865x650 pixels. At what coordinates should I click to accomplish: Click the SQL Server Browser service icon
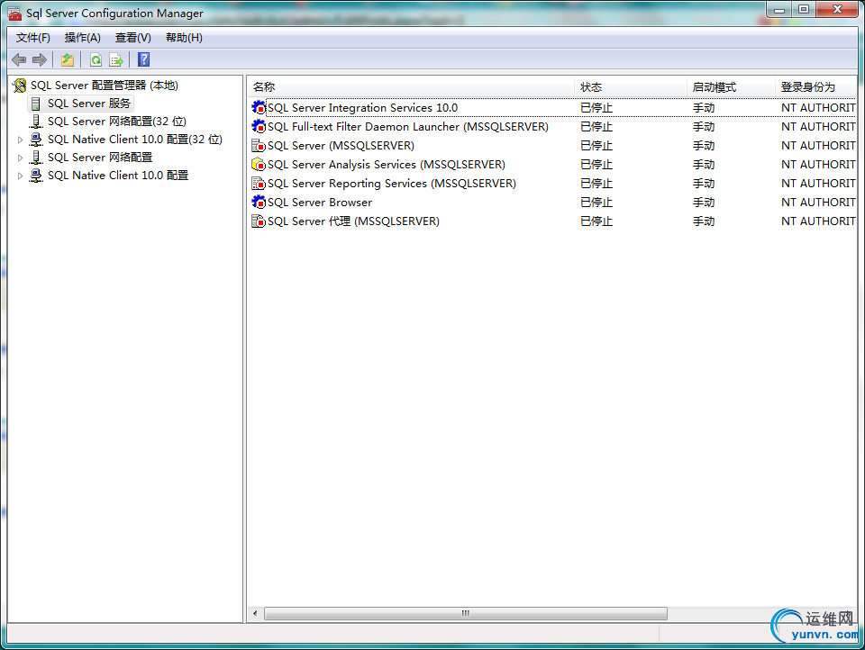(x=259, y=202)
